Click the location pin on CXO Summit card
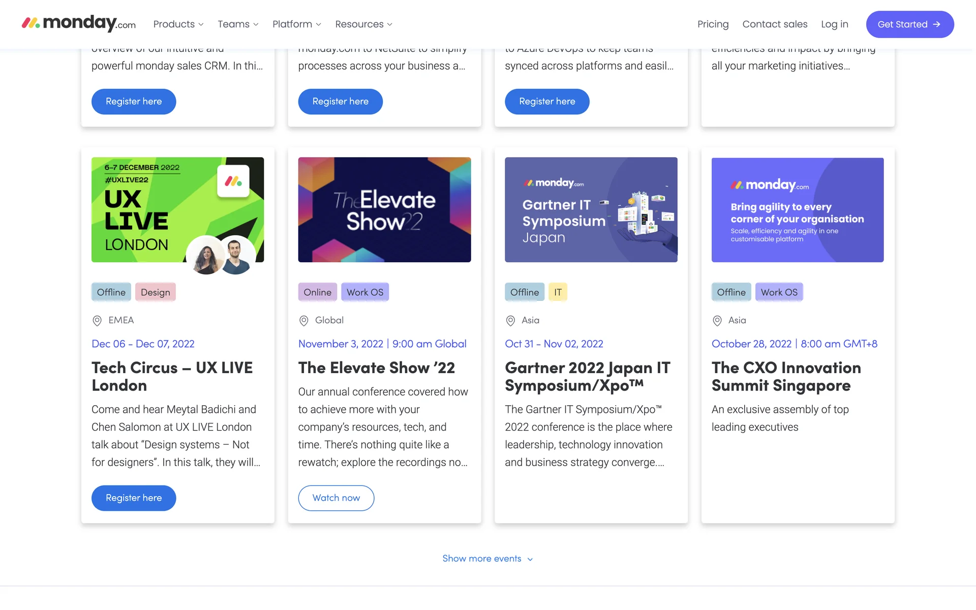Image resolution: width=976 pixels, height=610 pixels. [x=717, y=321]
